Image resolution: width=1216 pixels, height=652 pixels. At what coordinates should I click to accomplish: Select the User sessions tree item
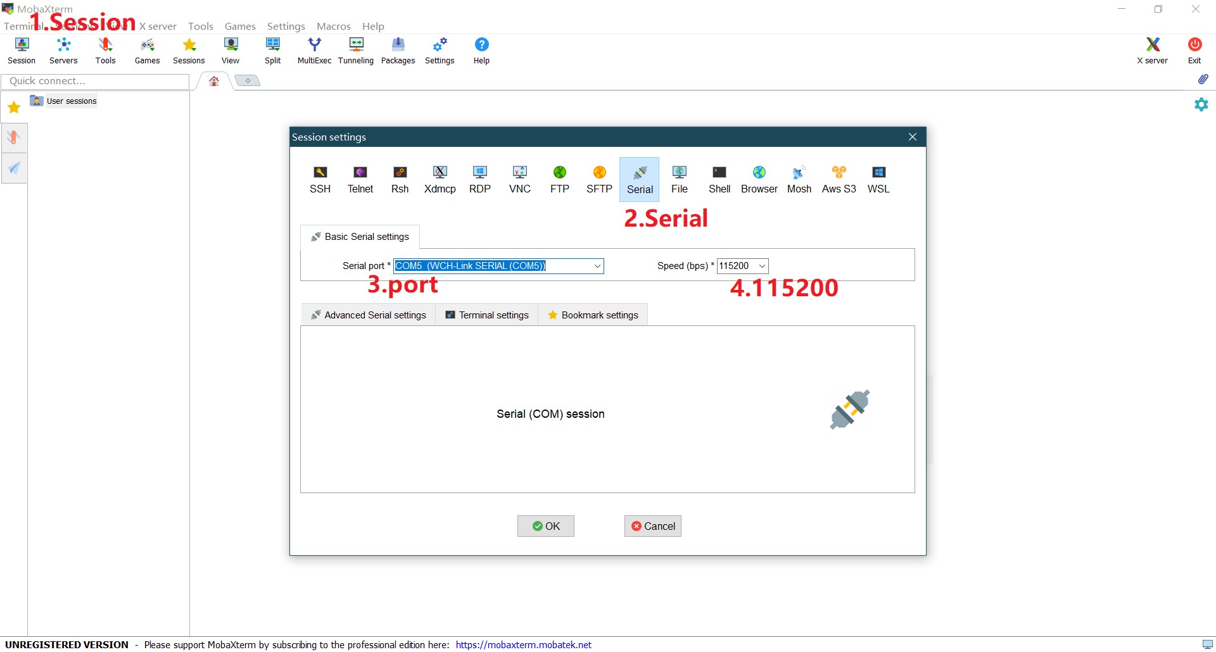coord(63,101)
